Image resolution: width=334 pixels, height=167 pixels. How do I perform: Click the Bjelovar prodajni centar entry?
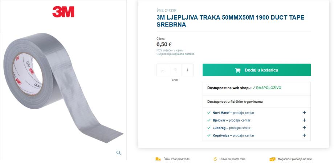tap(231, 120)
